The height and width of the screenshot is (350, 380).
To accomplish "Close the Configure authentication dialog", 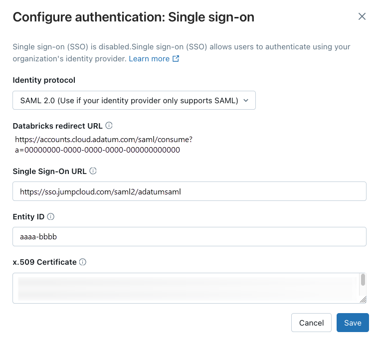I will [x=362, y=16].
